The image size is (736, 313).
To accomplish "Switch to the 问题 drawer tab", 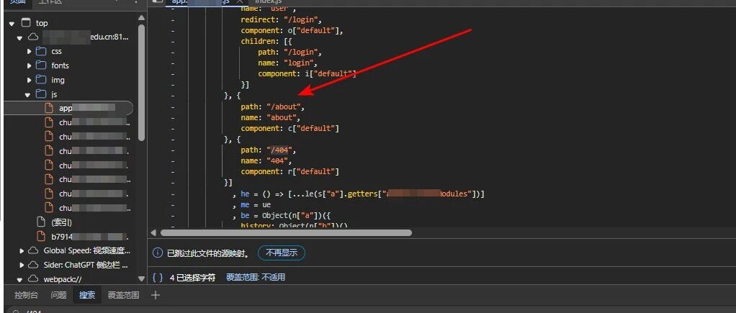I will (58, 295).
